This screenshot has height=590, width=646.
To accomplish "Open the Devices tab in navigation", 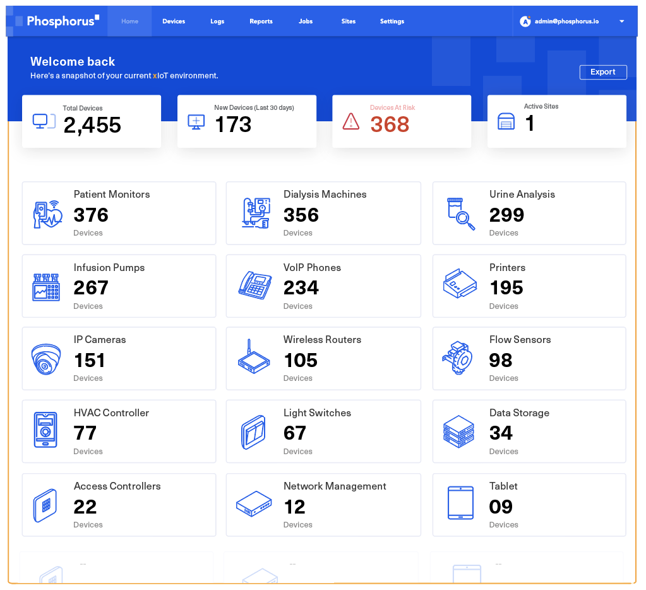I will pos(174,21).
